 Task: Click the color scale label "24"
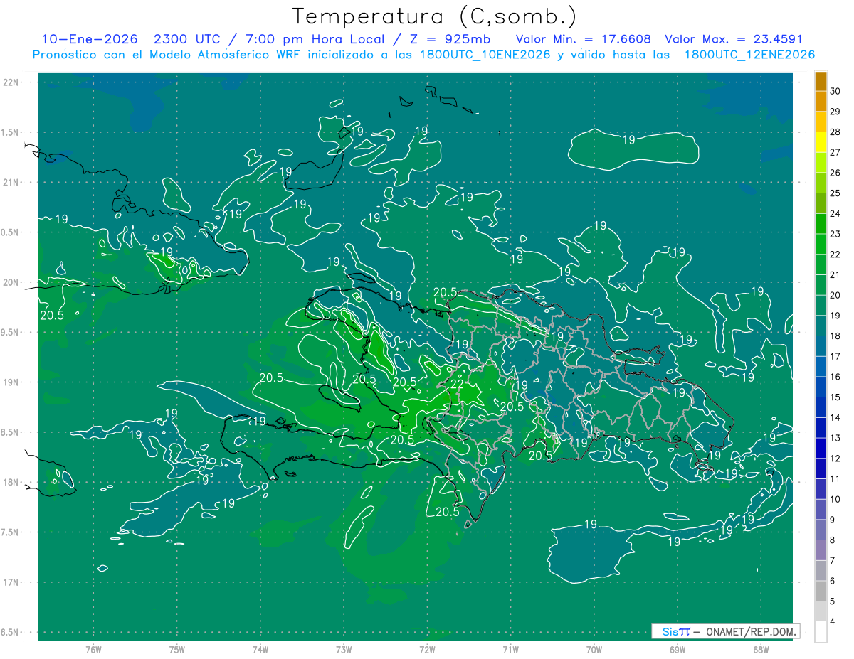click(x=835, y=213)
